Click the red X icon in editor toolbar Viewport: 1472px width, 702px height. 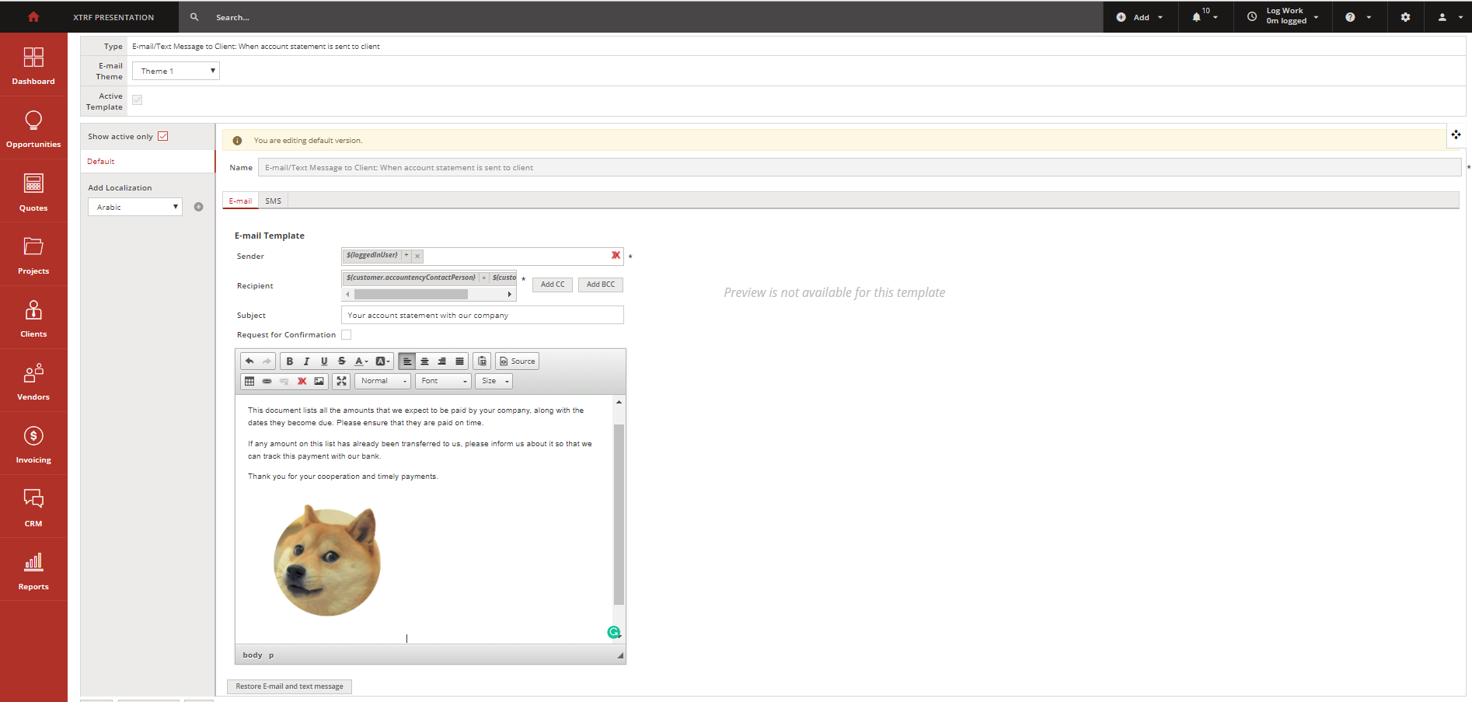pos(302,381)
